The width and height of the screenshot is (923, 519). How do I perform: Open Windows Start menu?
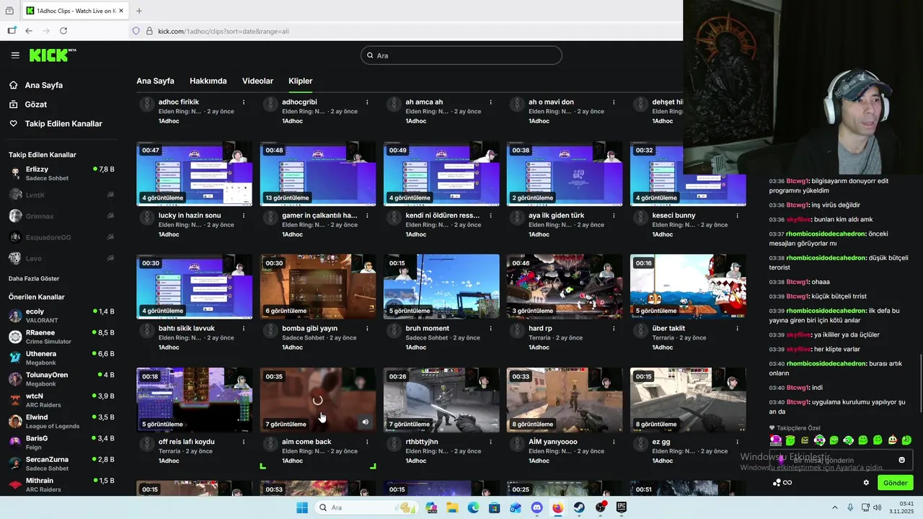click(x=302, y=507)
